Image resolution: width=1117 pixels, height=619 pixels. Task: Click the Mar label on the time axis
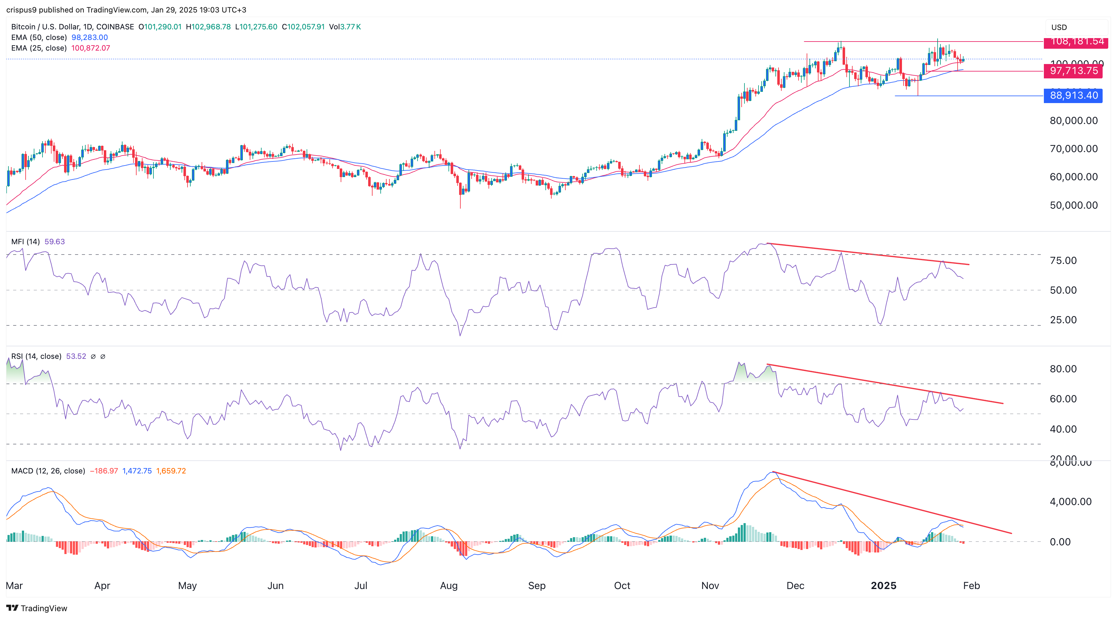[14, 586]
